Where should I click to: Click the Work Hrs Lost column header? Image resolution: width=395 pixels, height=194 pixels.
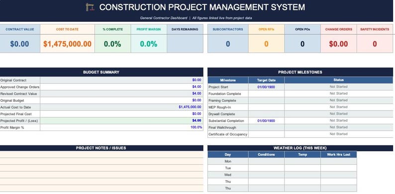(339, 154)
